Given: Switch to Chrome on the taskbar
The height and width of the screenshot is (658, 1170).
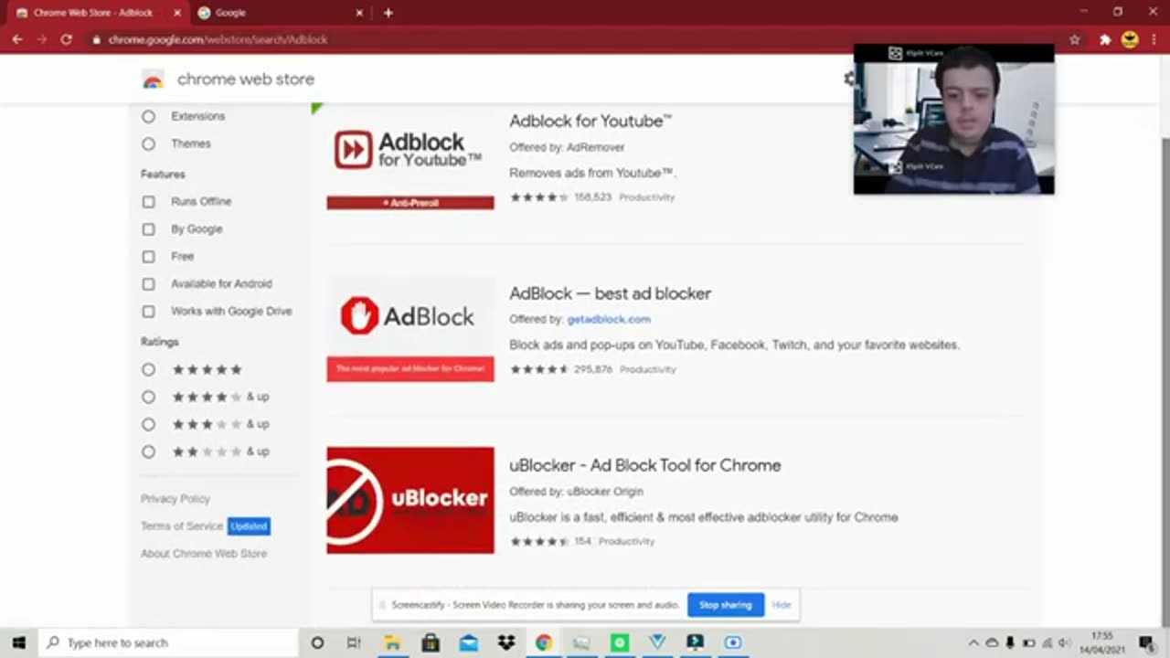Looking at the screenshot, I should [544, 642].
